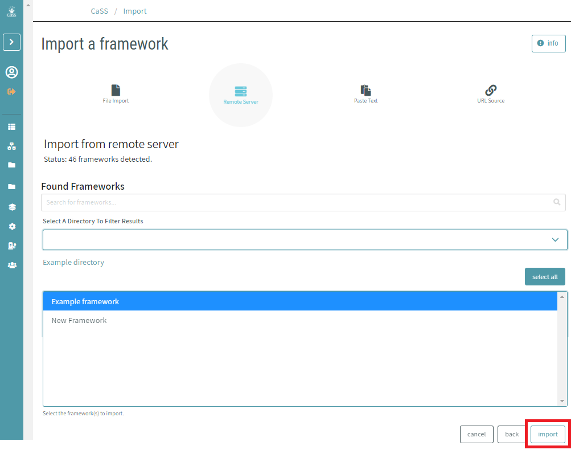Click the settings gear in the sidebar
This screenshot has width=571, height=466.
coord(11,226)
